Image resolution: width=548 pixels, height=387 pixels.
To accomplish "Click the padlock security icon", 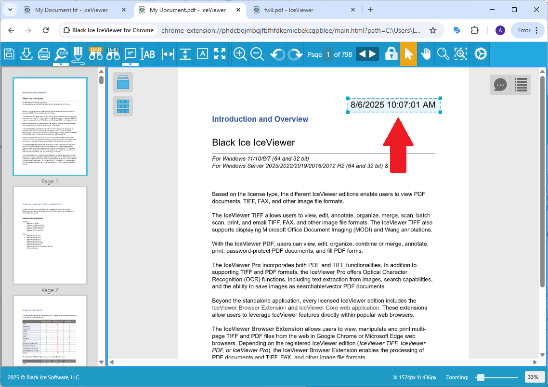I will point(391,54).
